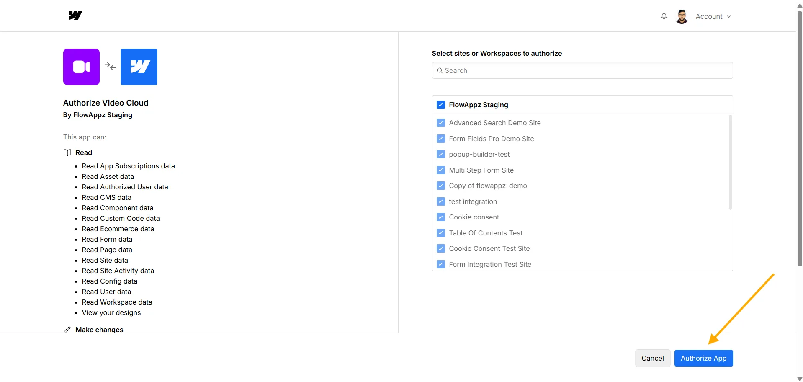Toggle test integration checkbox
The height and width of the screenshot is (382, 803).
point(440,201)
